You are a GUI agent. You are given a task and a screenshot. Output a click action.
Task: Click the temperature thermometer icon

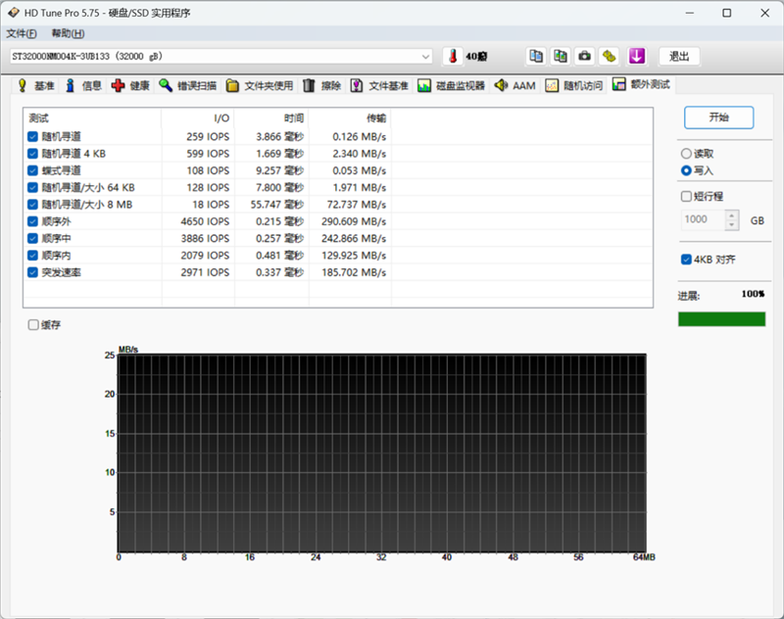point(453,56)
